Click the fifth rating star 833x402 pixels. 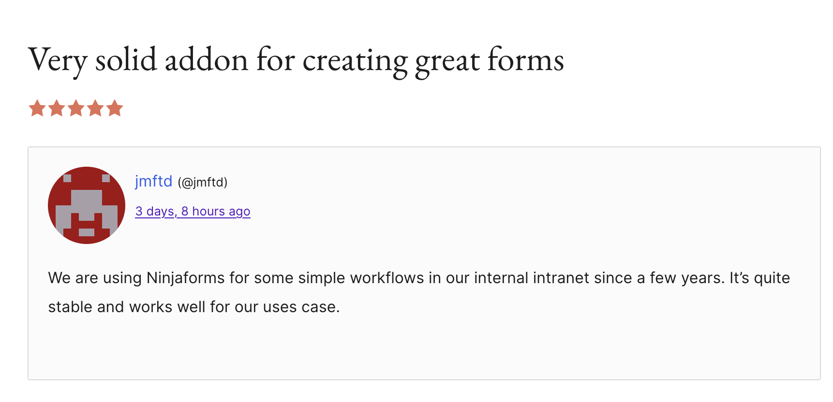[115, 108]
